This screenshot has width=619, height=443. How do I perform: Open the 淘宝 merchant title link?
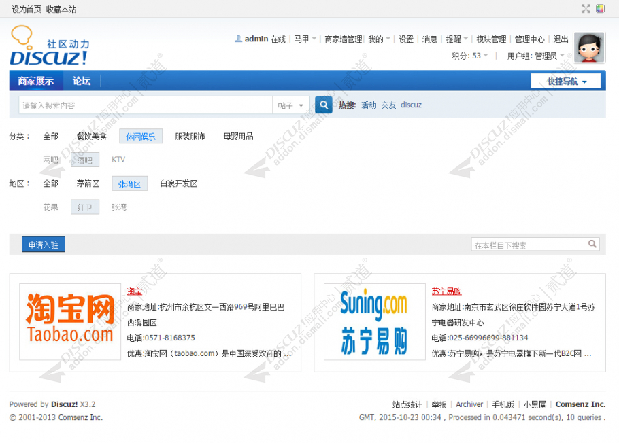[x=134, y=291]
